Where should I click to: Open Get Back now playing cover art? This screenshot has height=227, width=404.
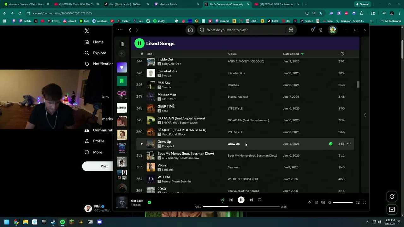[122, 202]
